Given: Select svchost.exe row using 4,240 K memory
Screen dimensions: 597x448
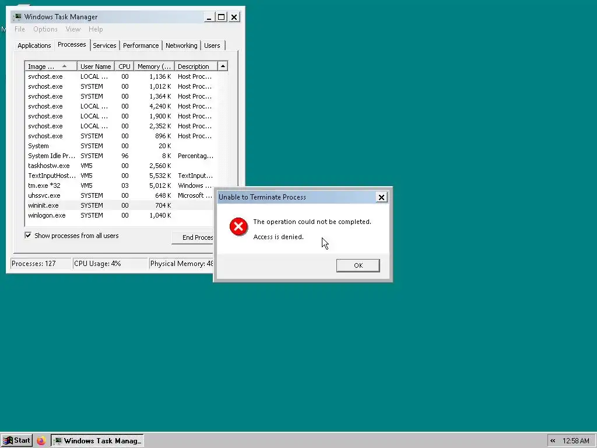Looking at the screenshot, I should pos(120,106).
